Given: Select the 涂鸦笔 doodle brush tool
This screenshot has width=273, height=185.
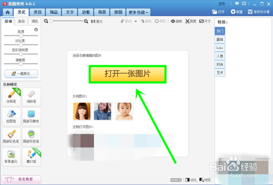Looking at the screenshot, I should click(11, 97).
